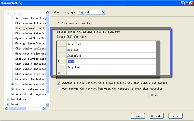Select Chat window title setting item
The image size is (194, 121).
click(31, 23)
